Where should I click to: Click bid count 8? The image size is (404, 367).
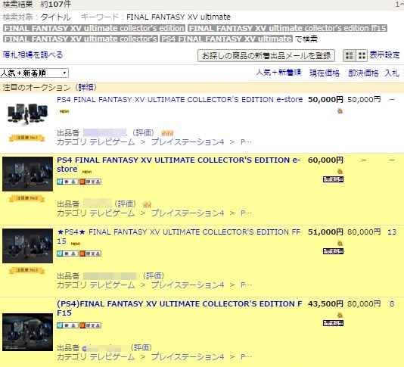pos(392,304)
